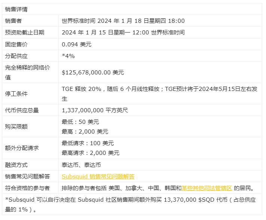Click the "销售详情" table header
This screenshot has width=266, height=220.
[x=16, y=9]
